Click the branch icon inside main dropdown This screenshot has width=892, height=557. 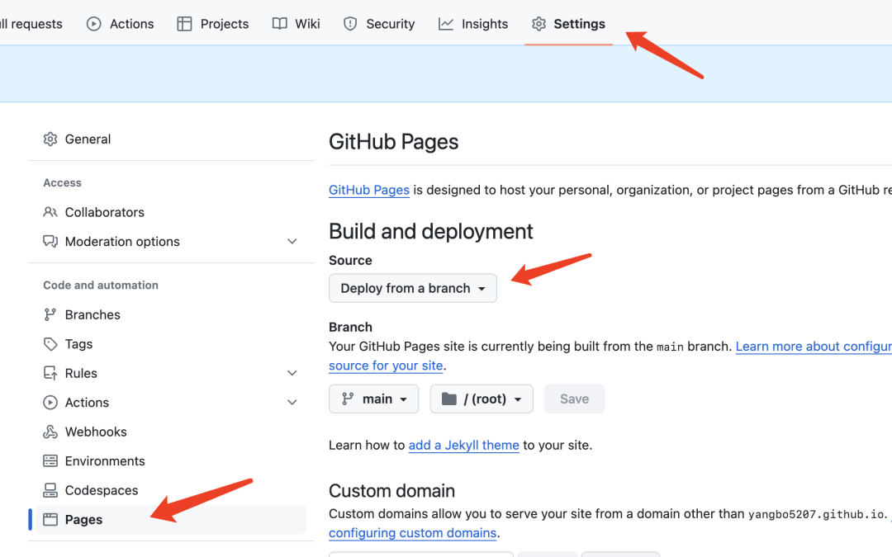[348, 399]
